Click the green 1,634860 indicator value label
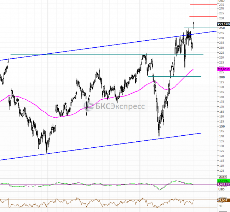The image size is (230, 212). (223, 181)
